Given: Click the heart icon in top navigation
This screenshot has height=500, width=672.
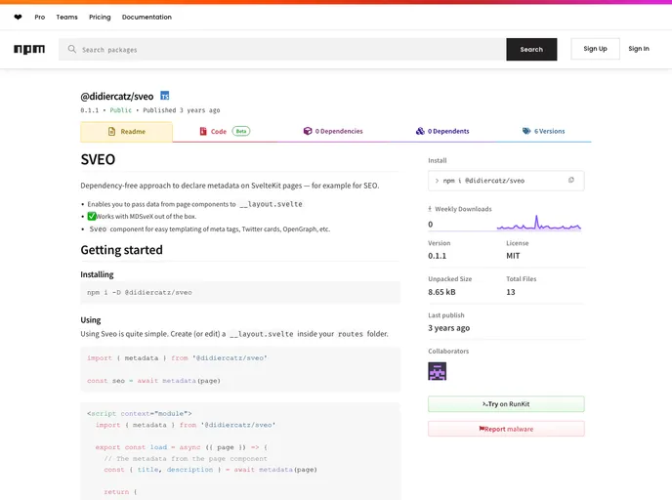Looking at the screenshot, I should [x=18, y=18].
